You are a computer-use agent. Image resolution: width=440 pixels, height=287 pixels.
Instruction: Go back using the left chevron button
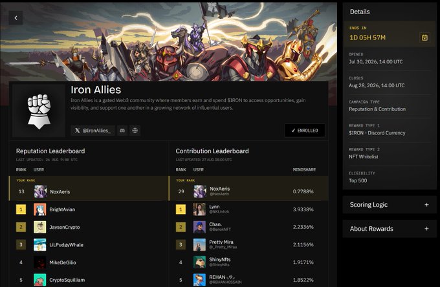tap(16, 18)
